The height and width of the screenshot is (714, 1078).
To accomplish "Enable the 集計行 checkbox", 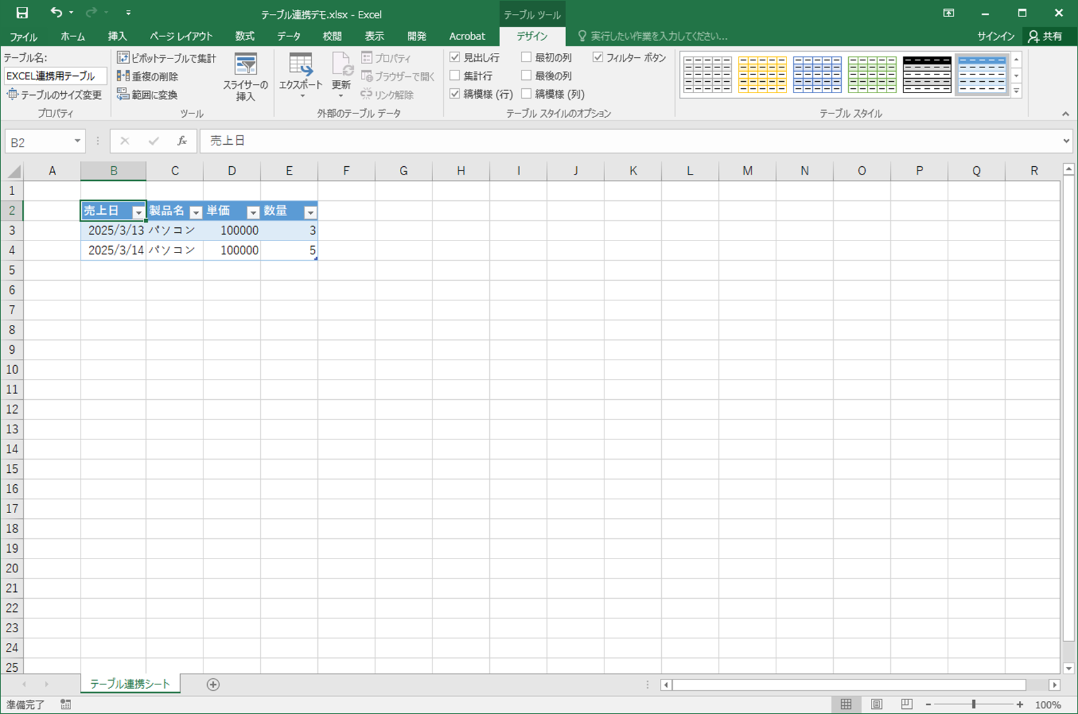I will 455,76.
